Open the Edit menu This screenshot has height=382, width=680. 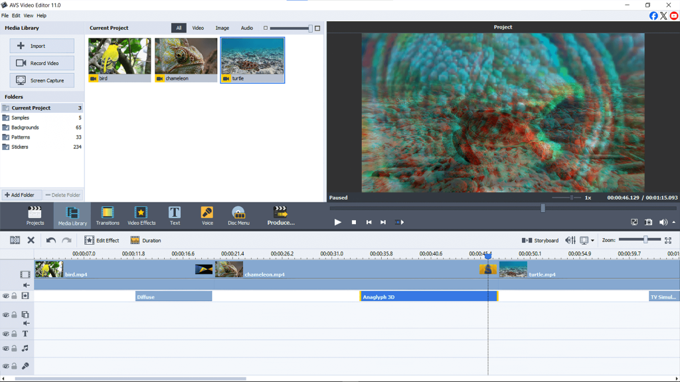(x=16, y=15)
